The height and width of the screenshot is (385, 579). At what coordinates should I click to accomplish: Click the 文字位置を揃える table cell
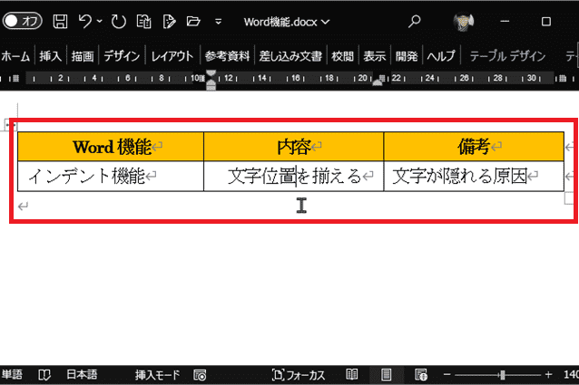coord(293,176)
